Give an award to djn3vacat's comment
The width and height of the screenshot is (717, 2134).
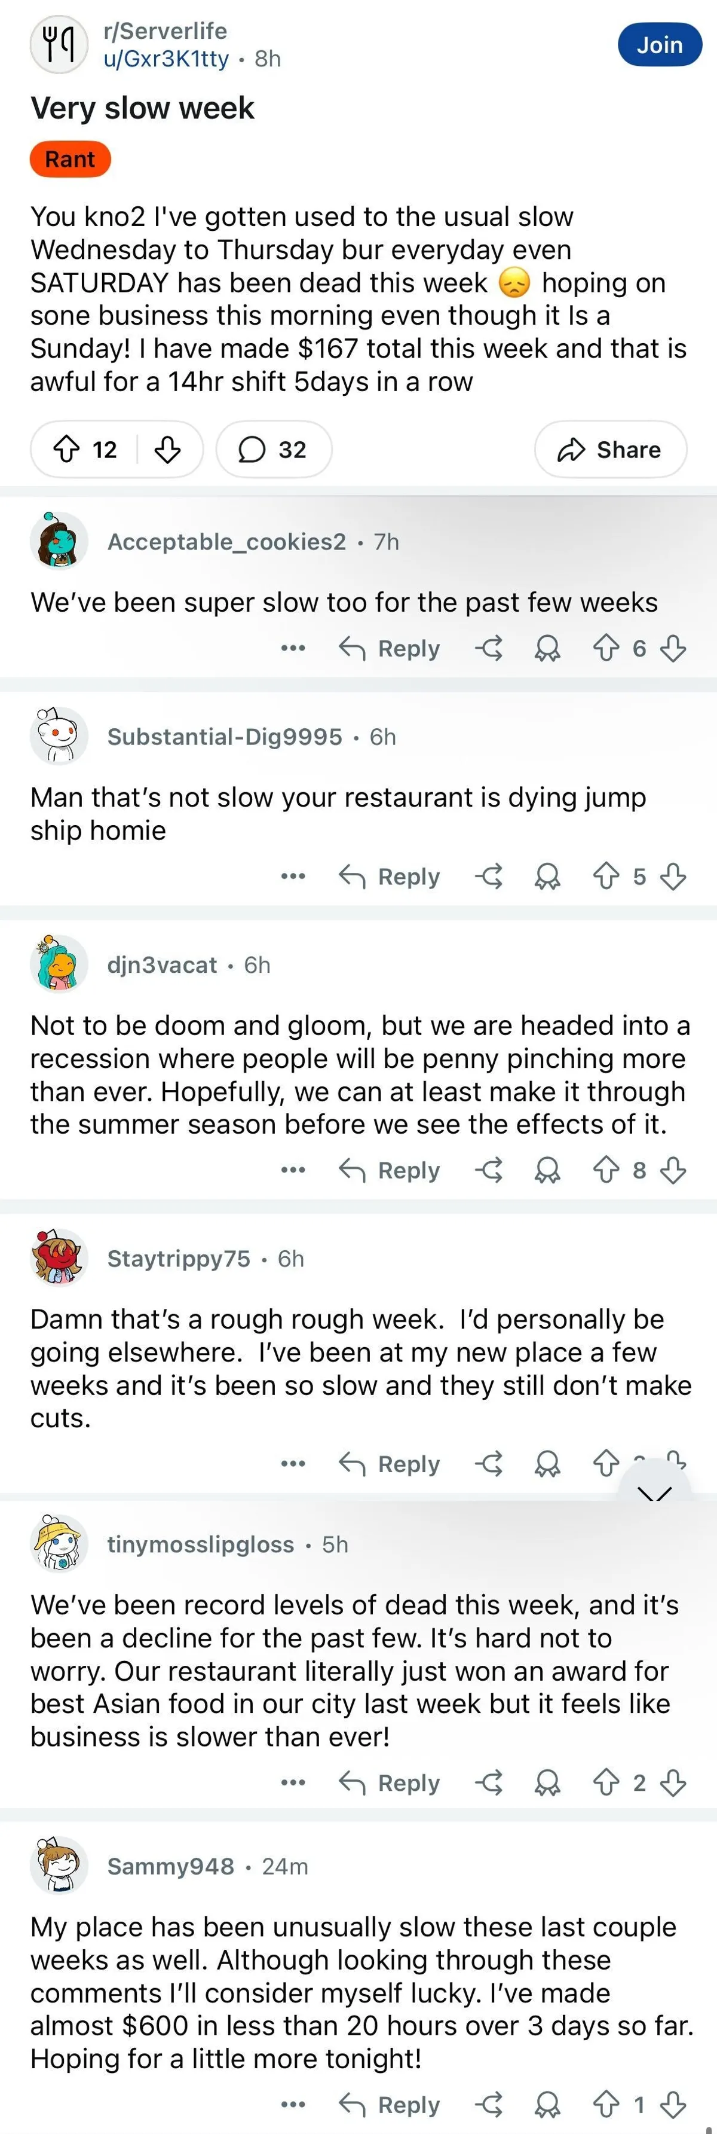point(547,1170)
